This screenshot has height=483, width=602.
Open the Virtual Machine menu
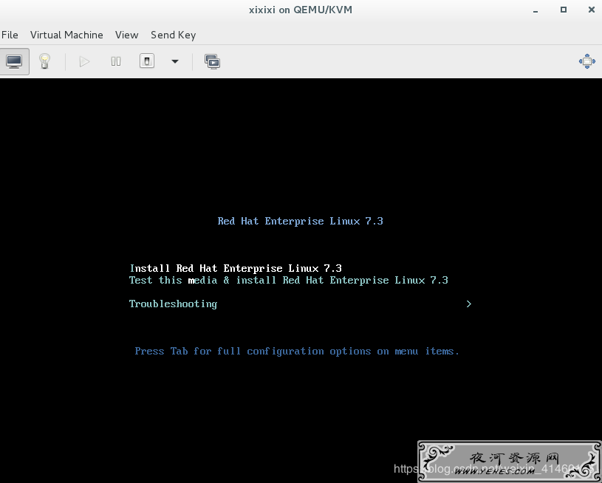click(x=66, y=35)
